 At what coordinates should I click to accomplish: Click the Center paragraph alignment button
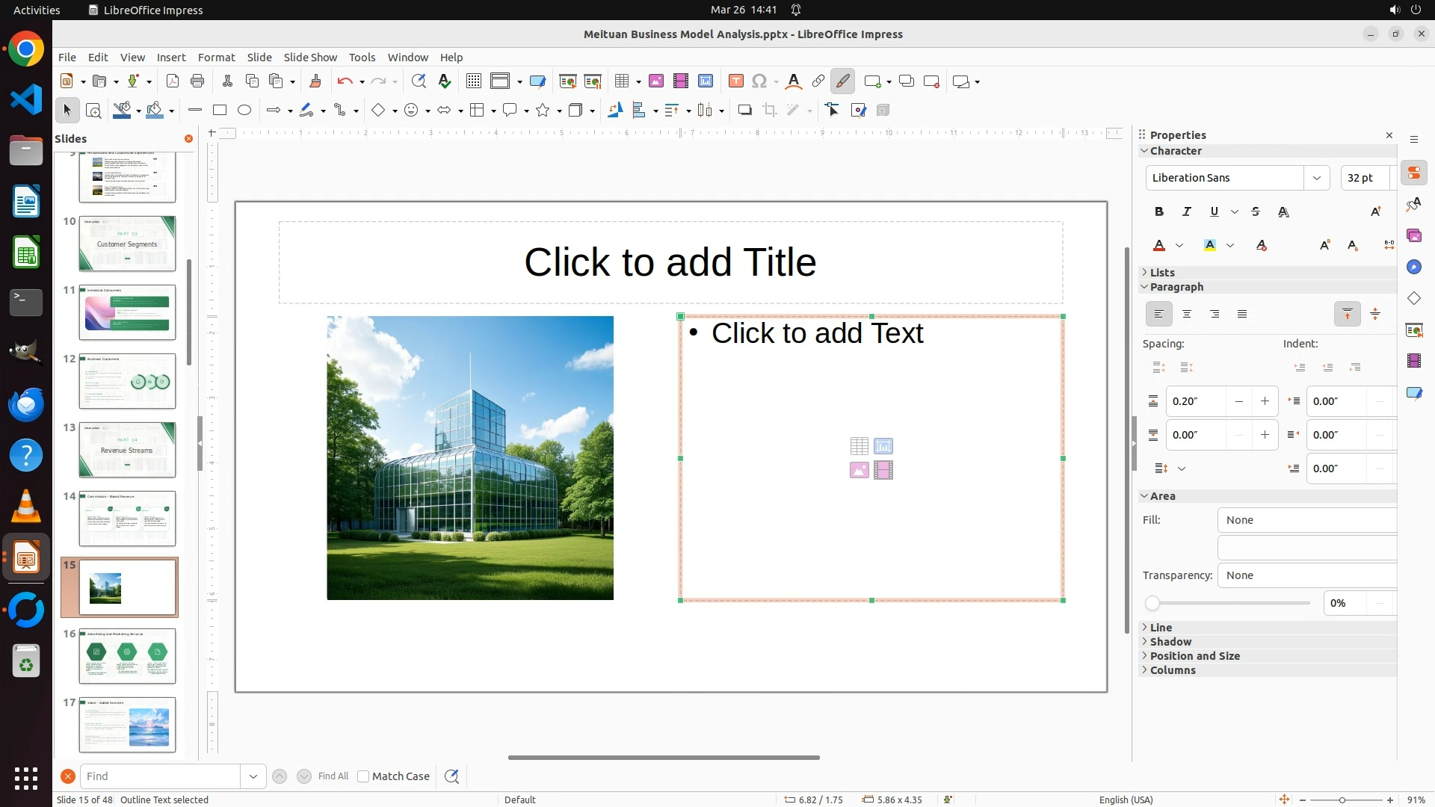coord(1187,315)
